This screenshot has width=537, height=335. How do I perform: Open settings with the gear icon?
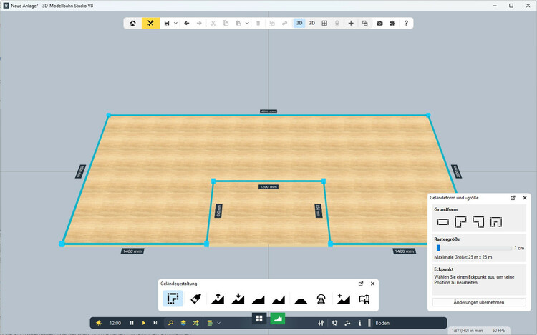coord(334,323)
